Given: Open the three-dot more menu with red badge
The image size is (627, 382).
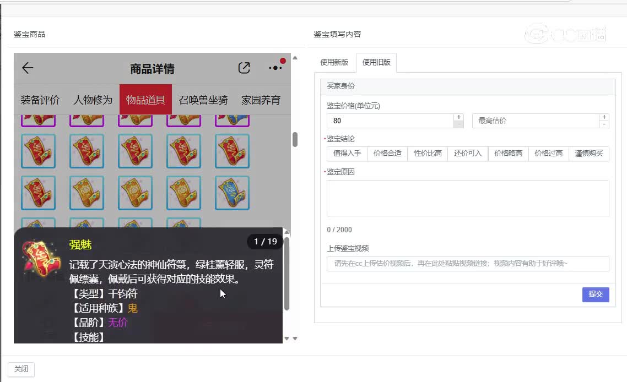Looking at the screenshot, I should tap(277, 66).
